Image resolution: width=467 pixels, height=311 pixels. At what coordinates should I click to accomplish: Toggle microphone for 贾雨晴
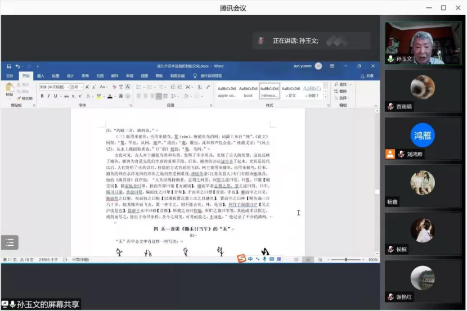390,106
